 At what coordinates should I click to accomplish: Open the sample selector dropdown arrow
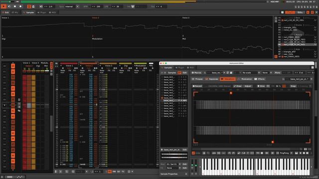click(x=311, y=79)
